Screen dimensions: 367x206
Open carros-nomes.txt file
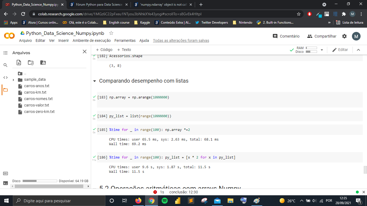pos(38,99)
